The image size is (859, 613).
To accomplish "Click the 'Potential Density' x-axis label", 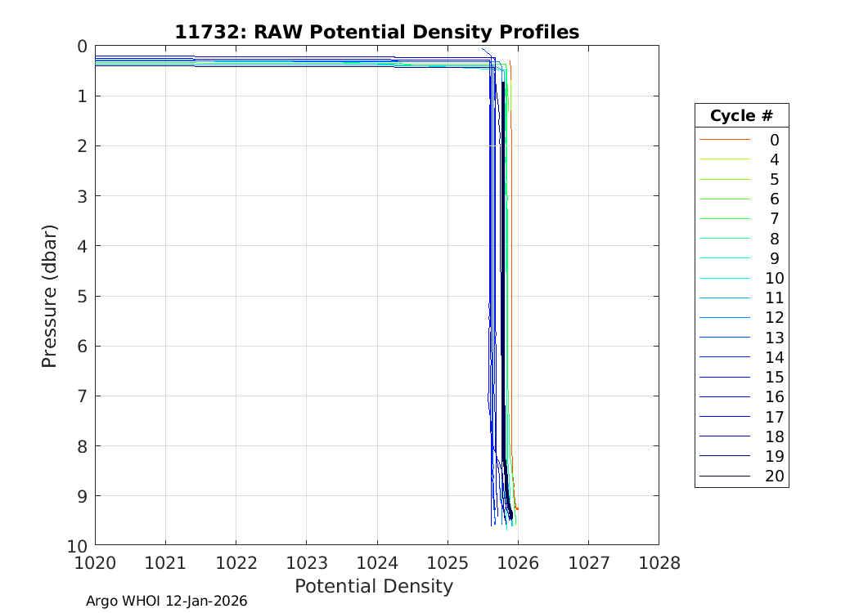I will click(x=374, y=586).
